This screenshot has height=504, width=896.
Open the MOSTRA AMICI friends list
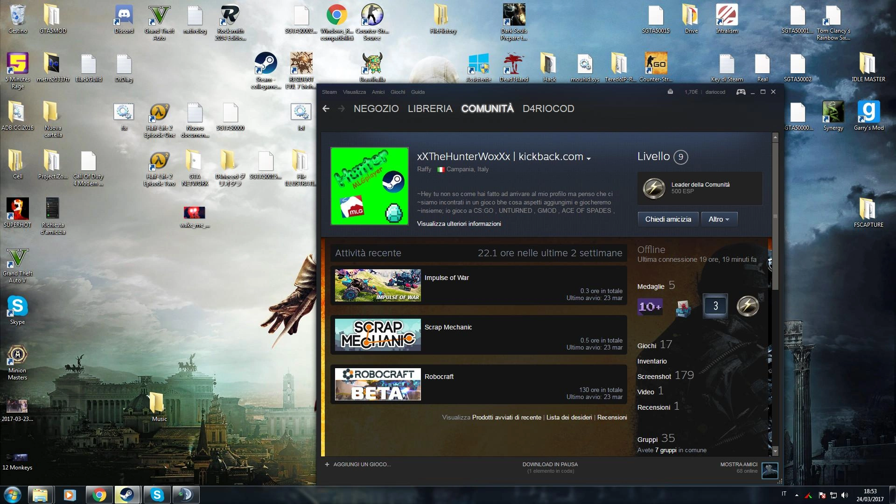click(x=739, y=464)
